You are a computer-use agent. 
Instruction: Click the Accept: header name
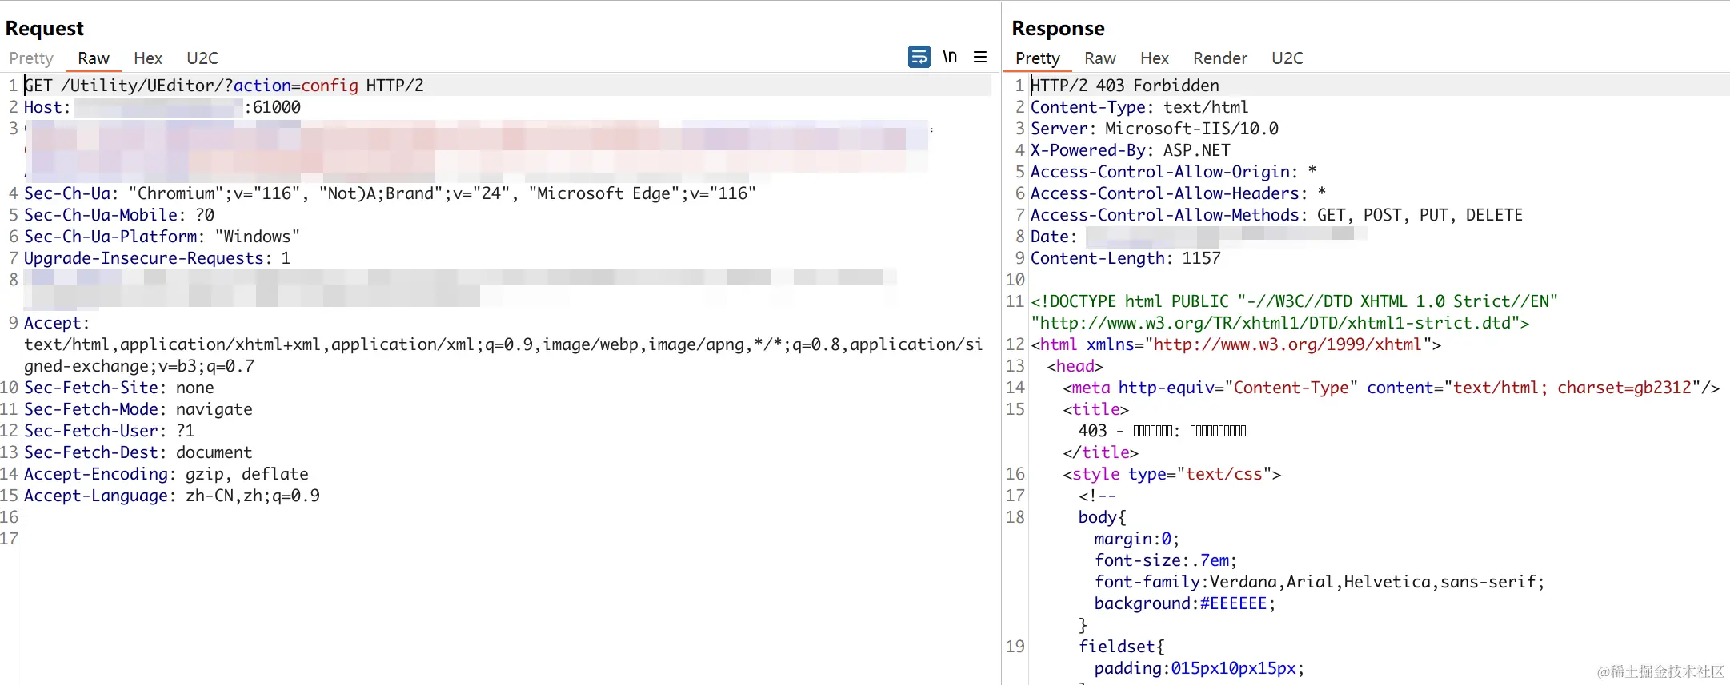[57, 323]
